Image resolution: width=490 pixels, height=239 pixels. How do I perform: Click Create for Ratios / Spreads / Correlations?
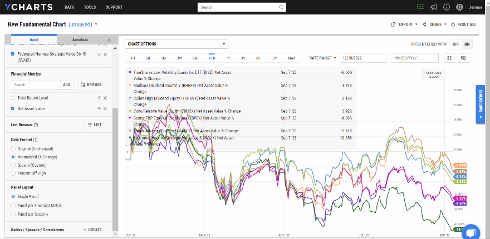[92, 230]
